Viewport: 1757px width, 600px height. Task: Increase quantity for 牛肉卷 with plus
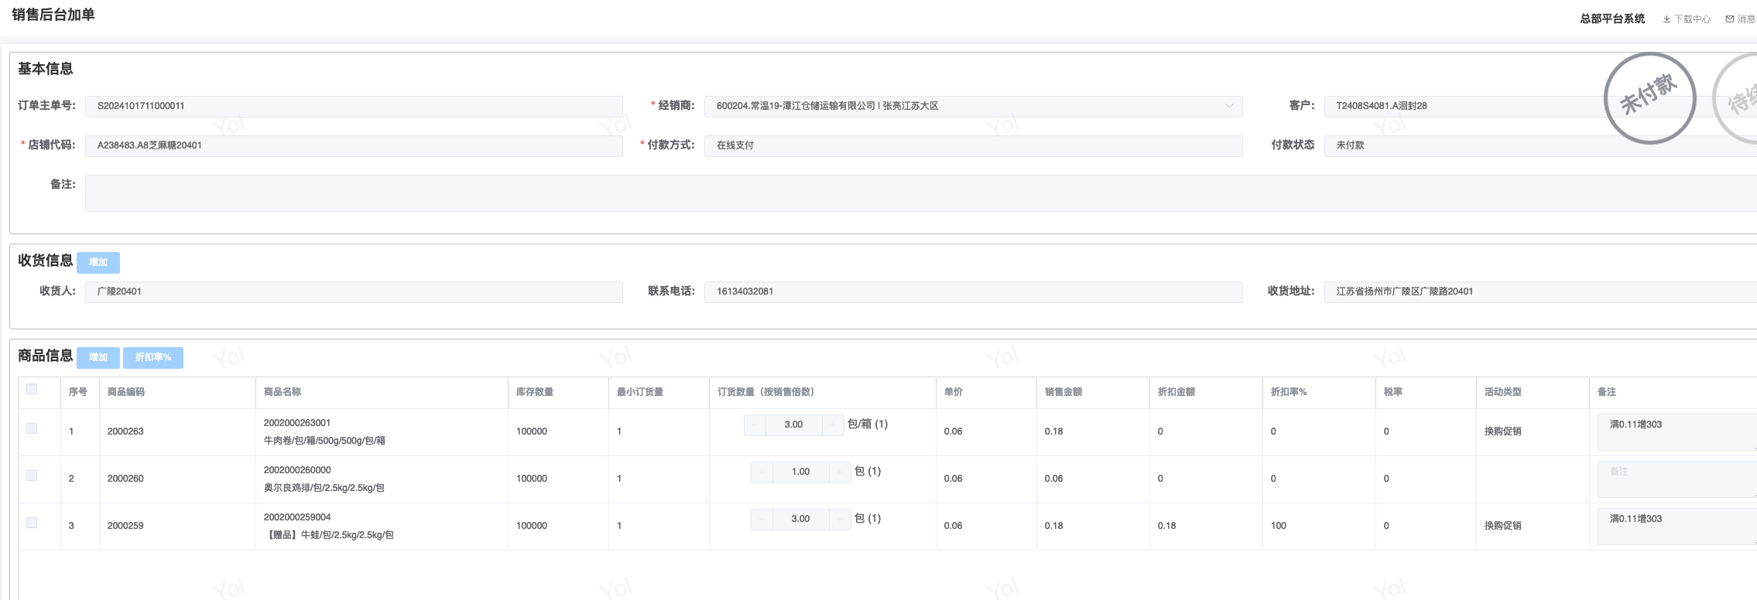[x=833, y=424]
